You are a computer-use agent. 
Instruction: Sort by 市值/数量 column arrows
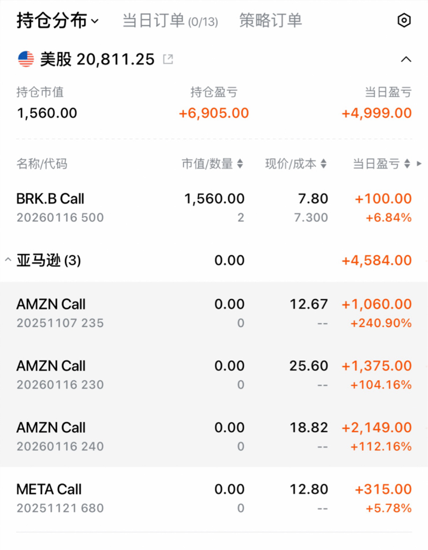click(x=240, y=163)
